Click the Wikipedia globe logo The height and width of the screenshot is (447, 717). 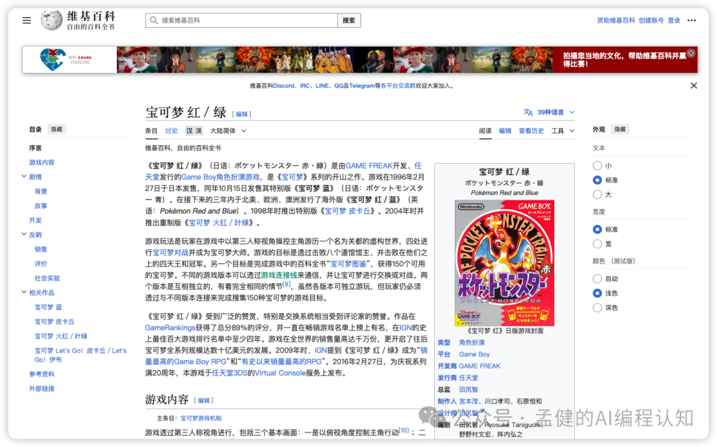point(53,20)
